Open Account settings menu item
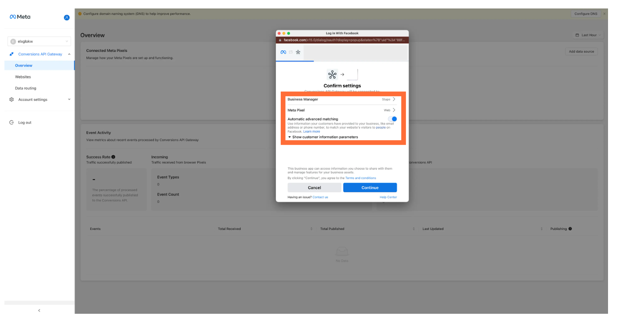 point(33,100)
